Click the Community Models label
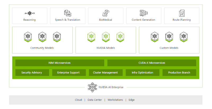 point(42,48)
